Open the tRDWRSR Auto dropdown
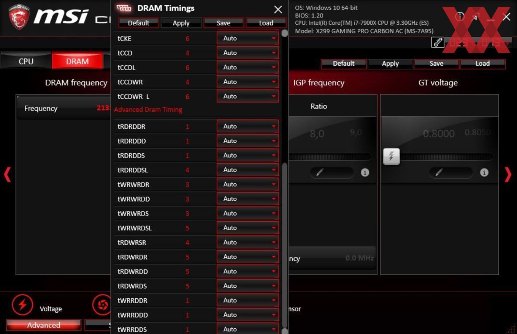Screen dimensions: 517x334 (248, 242)
